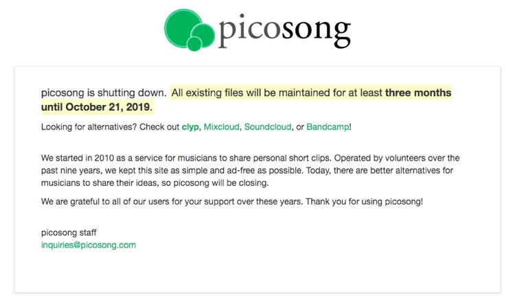Click the smallest green circle in the logo
The height and width of the screenshot is (304, 515).
194,44
